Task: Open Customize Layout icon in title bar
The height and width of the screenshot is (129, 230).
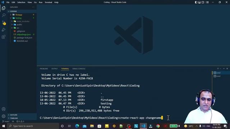Action: (x=207, y=2)
